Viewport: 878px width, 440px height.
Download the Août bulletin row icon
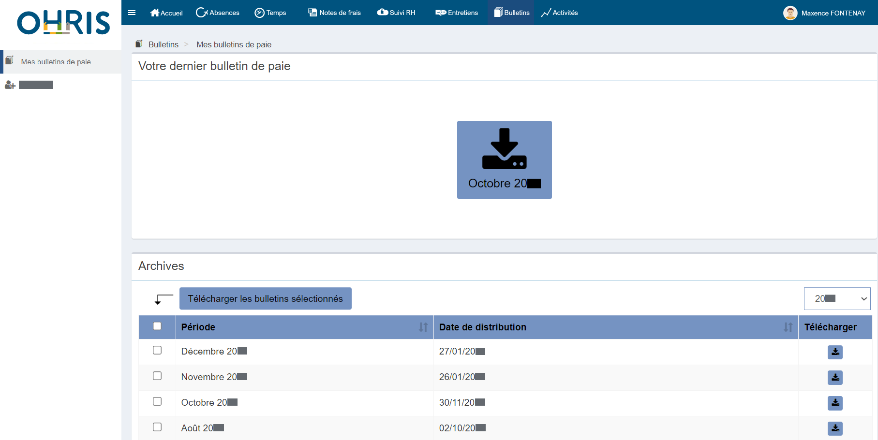835,428
